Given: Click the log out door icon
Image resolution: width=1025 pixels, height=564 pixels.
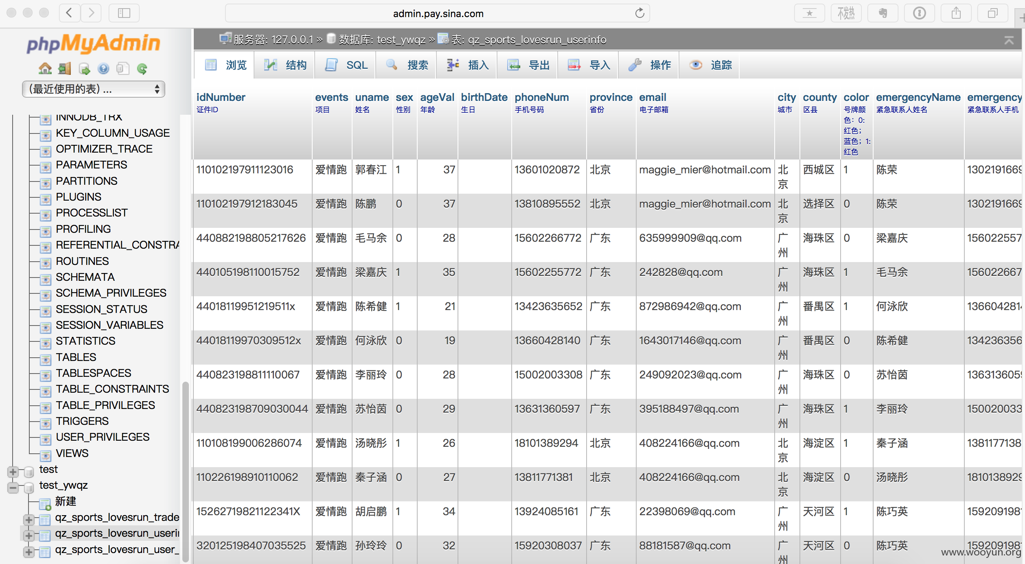Looking at the screenshot, I should 64,68.
